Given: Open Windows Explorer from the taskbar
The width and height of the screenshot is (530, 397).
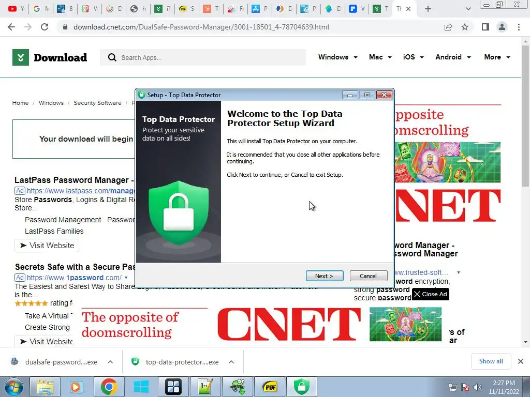Looking at the screenshot, I should pos(45,387).
